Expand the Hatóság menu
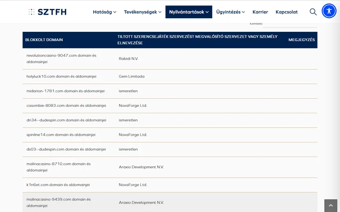This screenshot has height=212, width=340. [105, 12]
